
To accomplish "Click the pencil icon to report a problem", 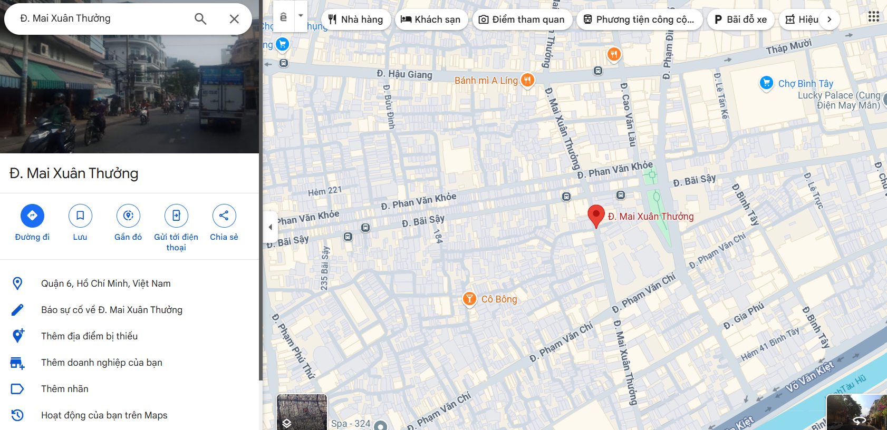I will [17, 310].
